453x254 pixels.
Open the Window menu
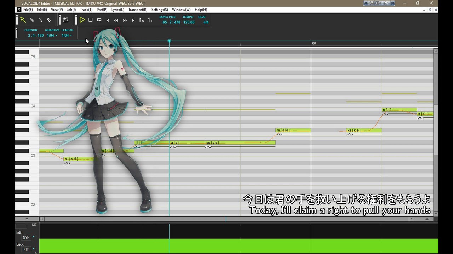click(181, 10)
